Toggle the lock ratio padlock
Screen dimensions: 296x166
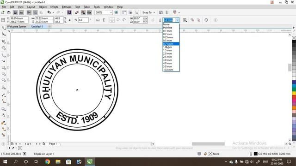pyautogui.click(x=70, y=20)
